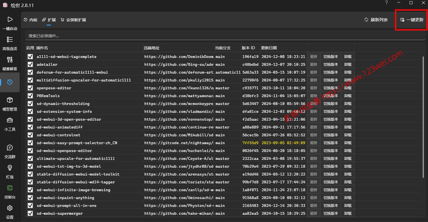The image size is (428, 222).
Task: Click the 一键启动 play icon in sidebar
Action: pyautogui.click(x=10, y=19)
